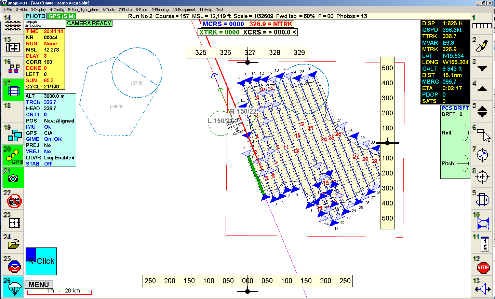Click right toolbar button 1 scale bar
Viewport: 495px width, 299px height.
482,23
